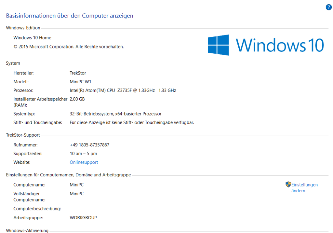Click the Computerbeschreibung label
Viewport: 333px width, 233px height.
click(37, 209)
